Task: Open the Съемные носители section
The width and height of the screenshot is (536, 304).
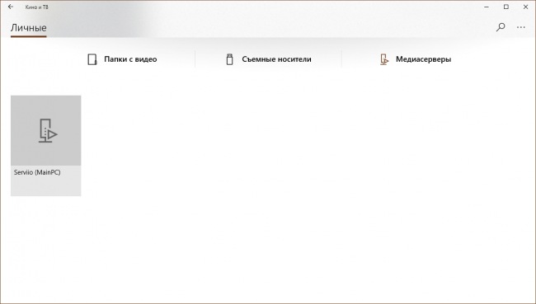Action: (269, 59)
